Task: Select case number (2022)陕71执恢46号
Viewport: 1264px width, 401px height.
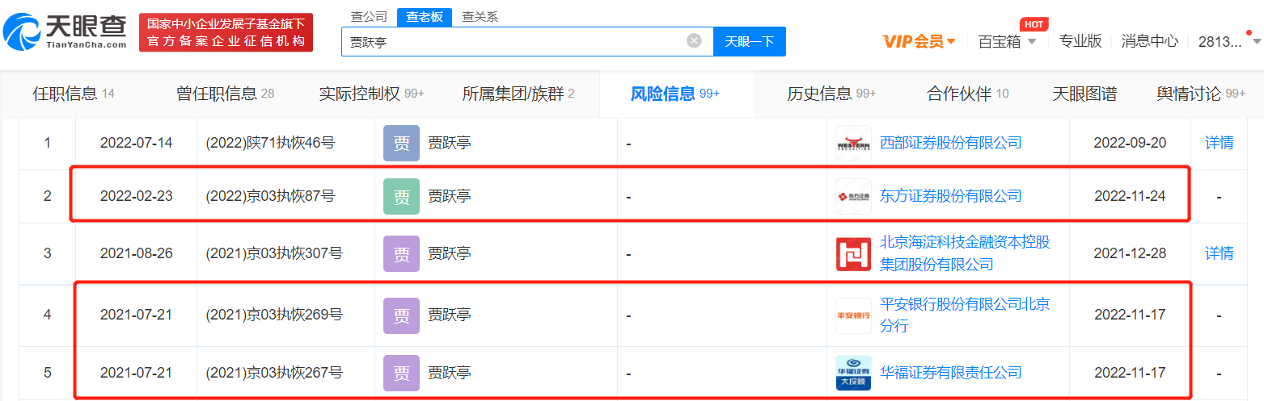Action: pos(270,143)
